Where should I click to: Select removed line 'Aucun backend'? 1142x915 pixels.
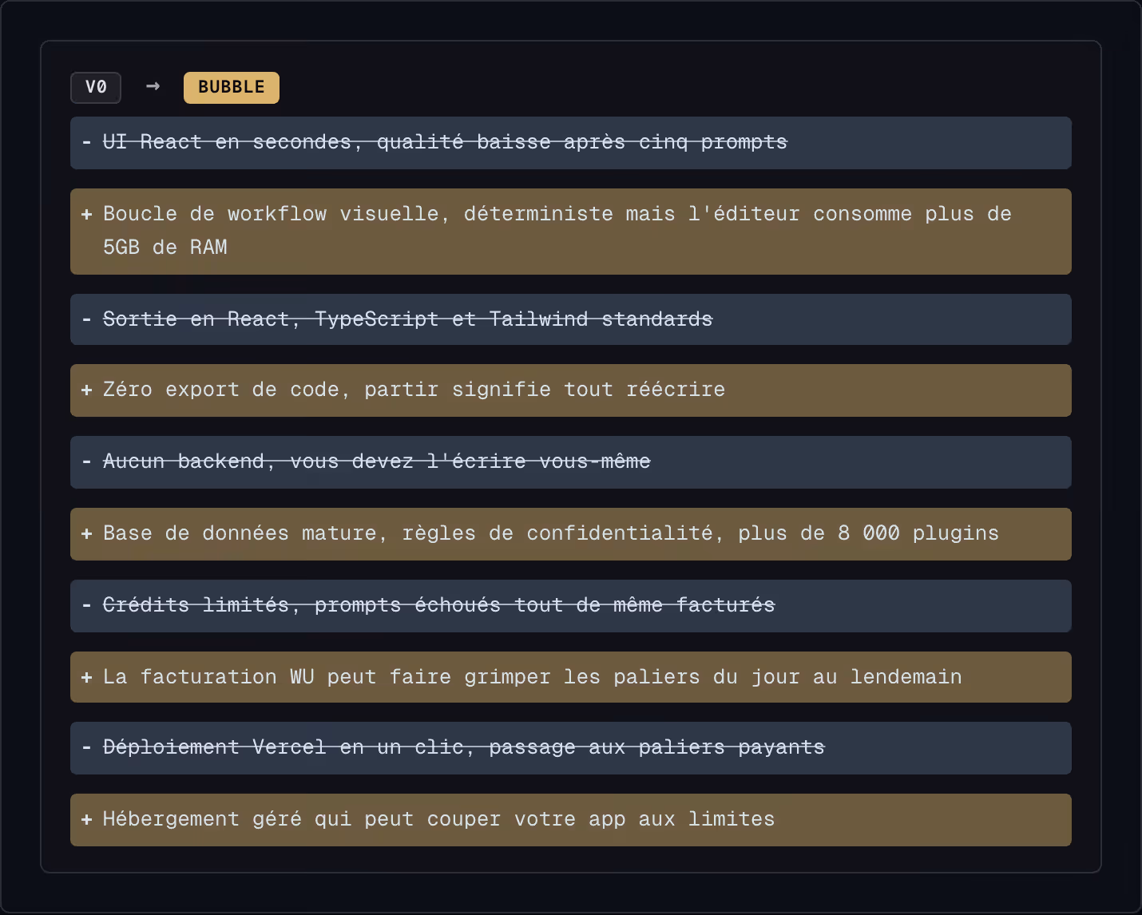pyautogui.click(x=571, y=462)
